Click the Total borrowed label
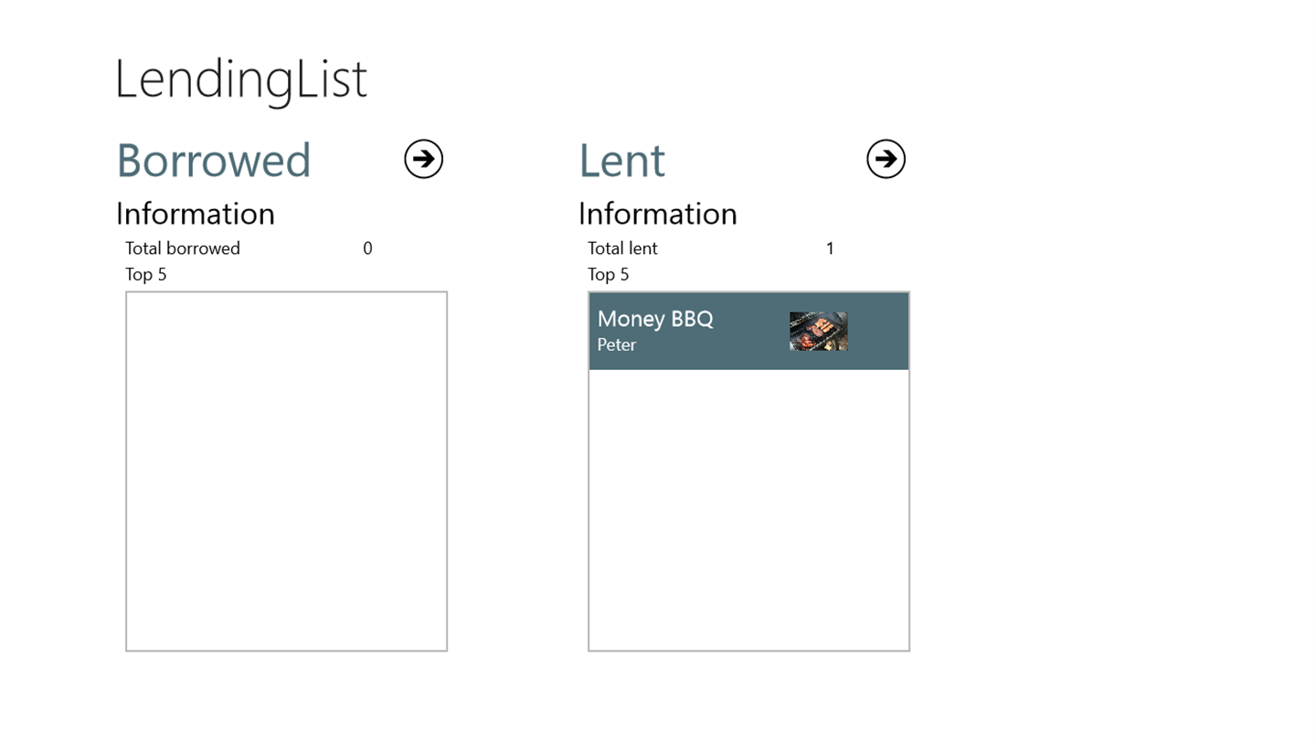Viewport: 1316px width, 740px height. coord(183,248)
